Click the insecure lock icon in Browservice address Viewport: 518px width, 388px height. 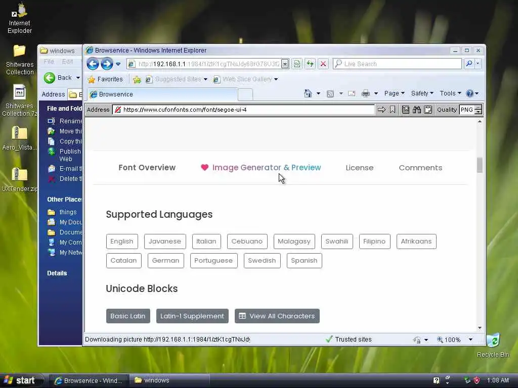117,110
